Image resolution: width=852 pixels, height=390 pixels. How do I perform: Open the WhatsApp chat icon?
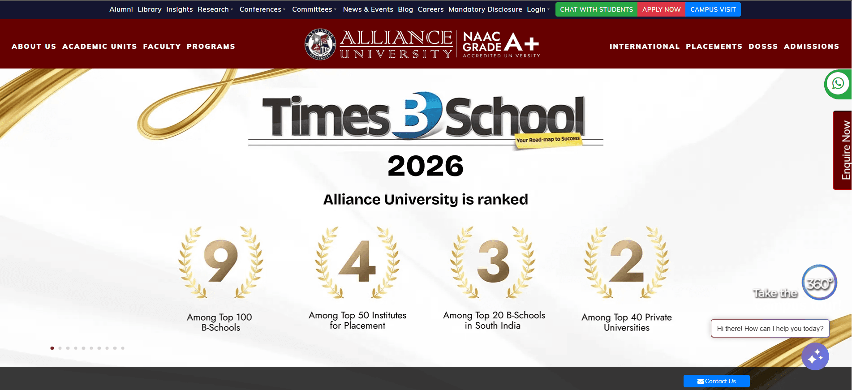tap(838, 84)
